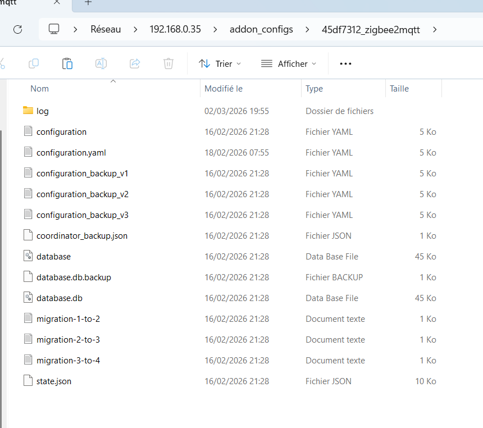483x428 pixels.
Task: Expand the chevron between Réseau and 192.168.0.35
Action: pyautogui.click(x=135, y=29)
